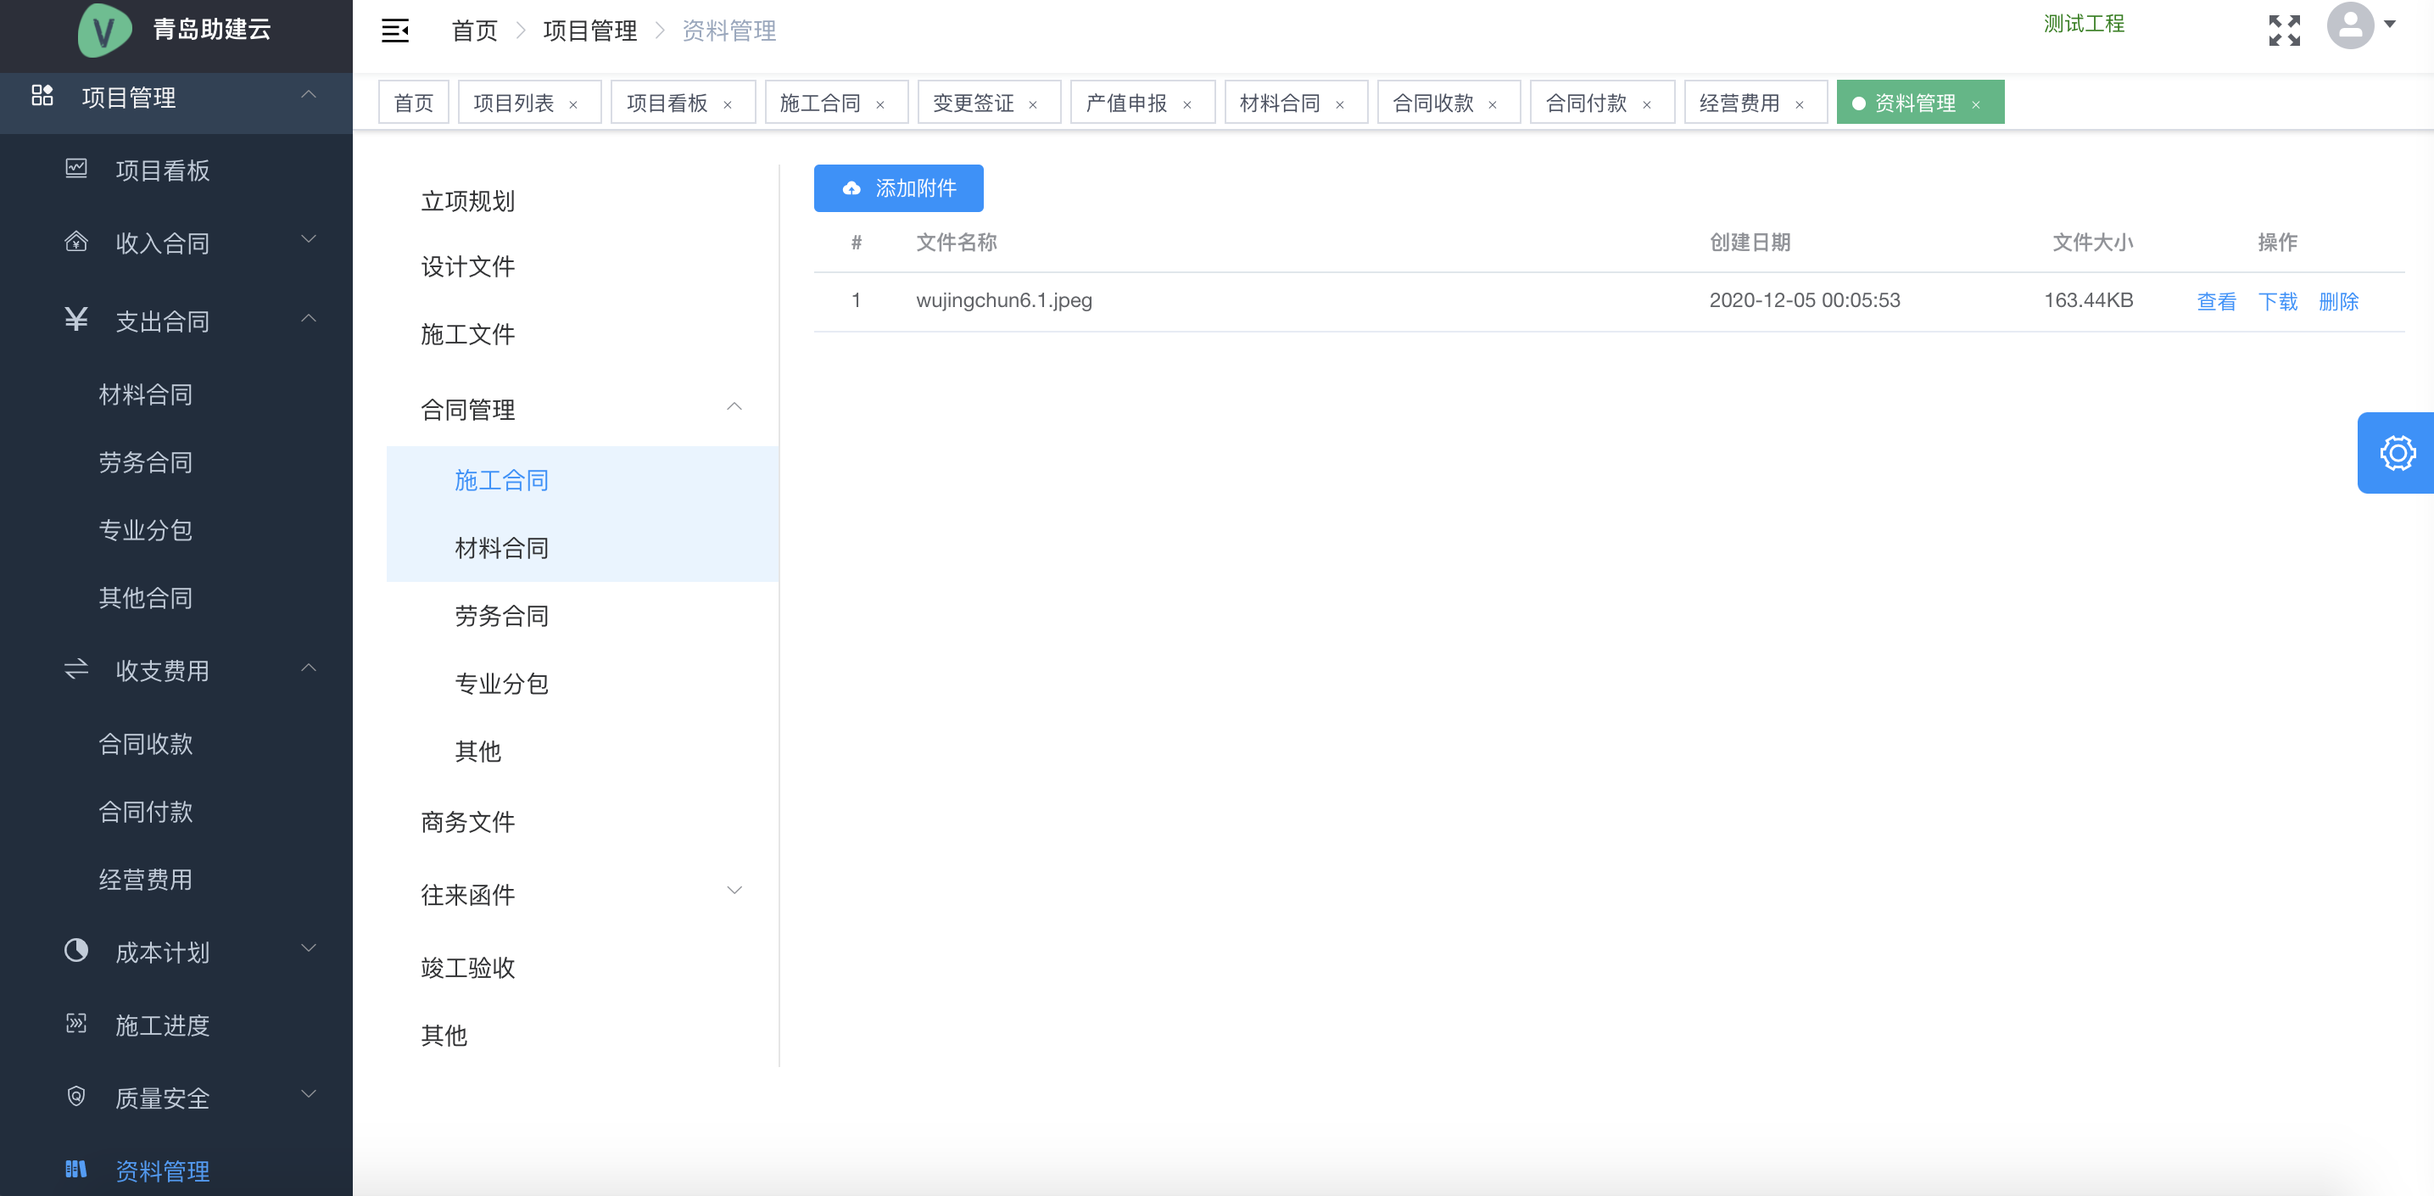
Task: Click the sidebar collapse hamburger icon
Action: (x=395, y=31)
